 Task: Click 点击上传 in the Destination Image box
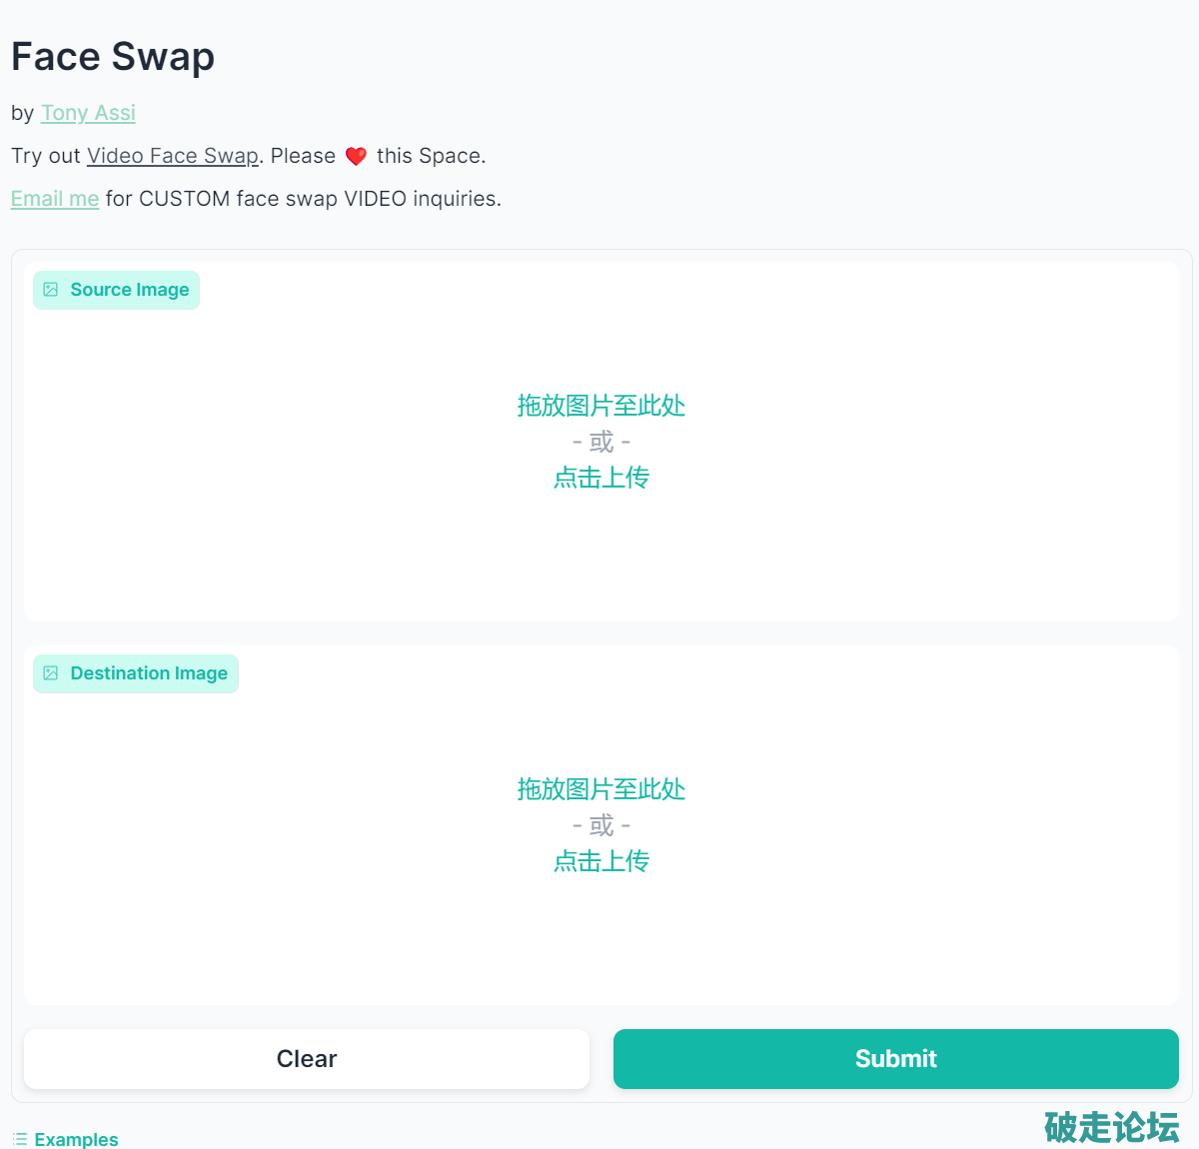coord(601,861)
